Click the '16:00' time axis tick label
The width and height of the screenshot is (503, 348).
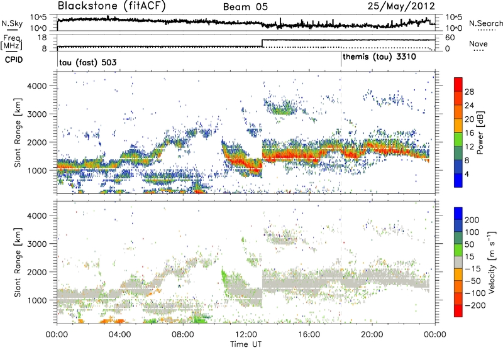(309, 335)
